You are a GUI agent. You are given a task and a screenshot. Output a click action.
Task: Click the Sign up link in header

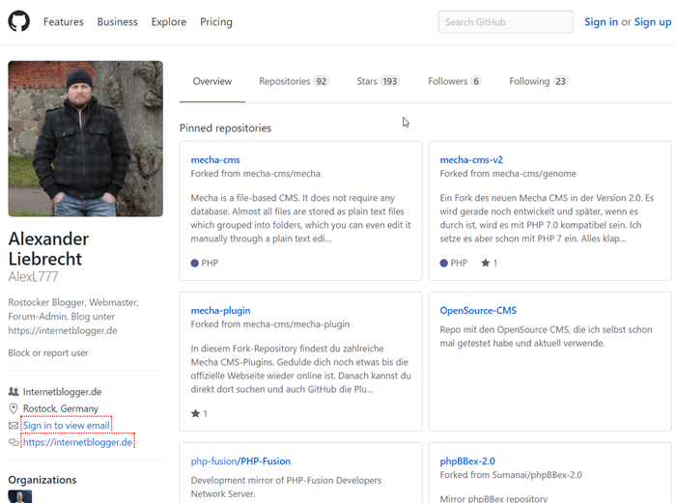click(653, 21)
